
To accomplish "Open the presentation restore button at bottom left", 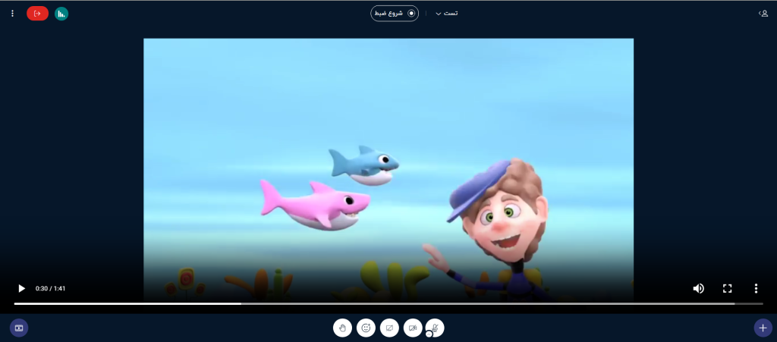I will click(19, 328).
